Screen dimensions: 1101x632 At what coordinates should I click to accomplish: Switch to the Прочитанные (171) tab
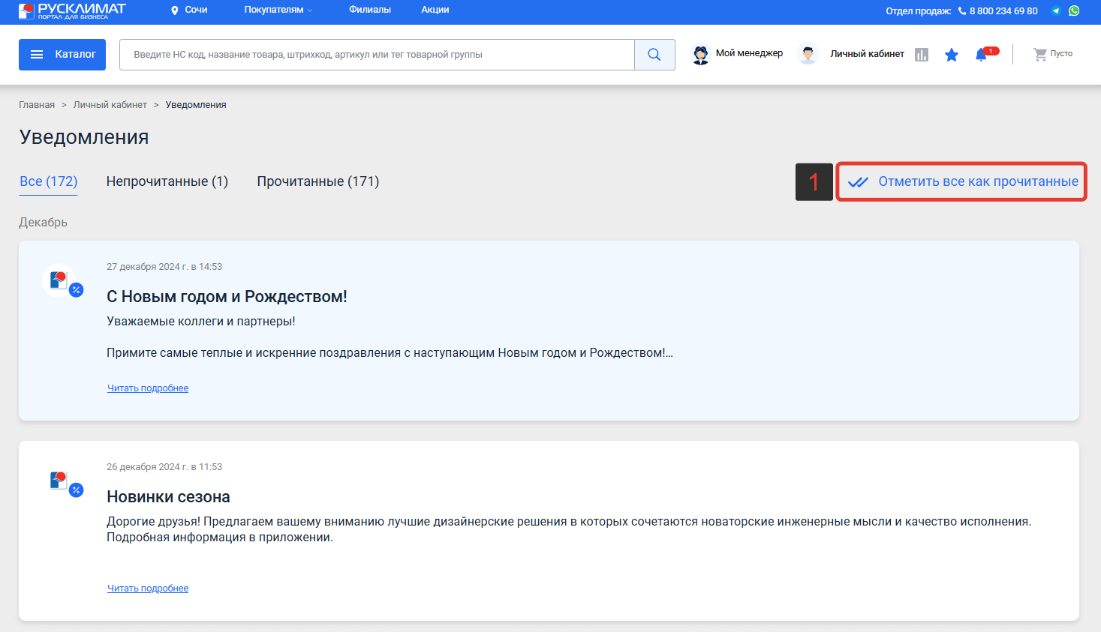pyautogui.click(x=318, y=181)
